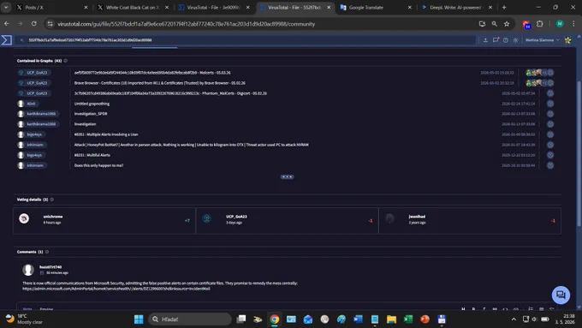Click the upload file icon in VirusTotal header
The height and width of the screenshot is (328, 582).
click(x=485, y=39)
